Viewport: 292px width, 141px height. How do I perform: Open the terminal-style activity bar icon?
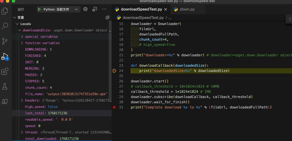[x=5, y=102]
